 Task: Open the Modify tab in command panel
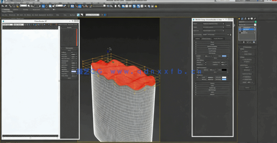click(242, 19)
